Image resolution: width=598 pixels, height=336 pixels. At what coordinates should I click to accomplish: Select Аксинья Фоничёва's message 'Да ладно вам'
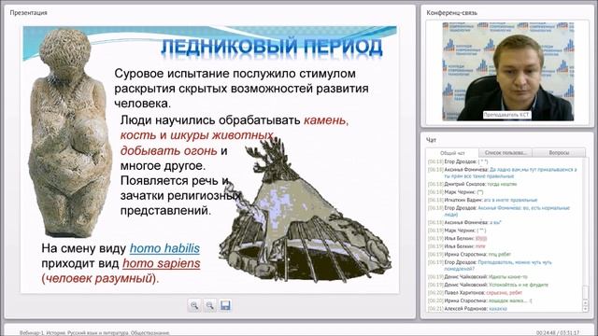tap(503, 173)
